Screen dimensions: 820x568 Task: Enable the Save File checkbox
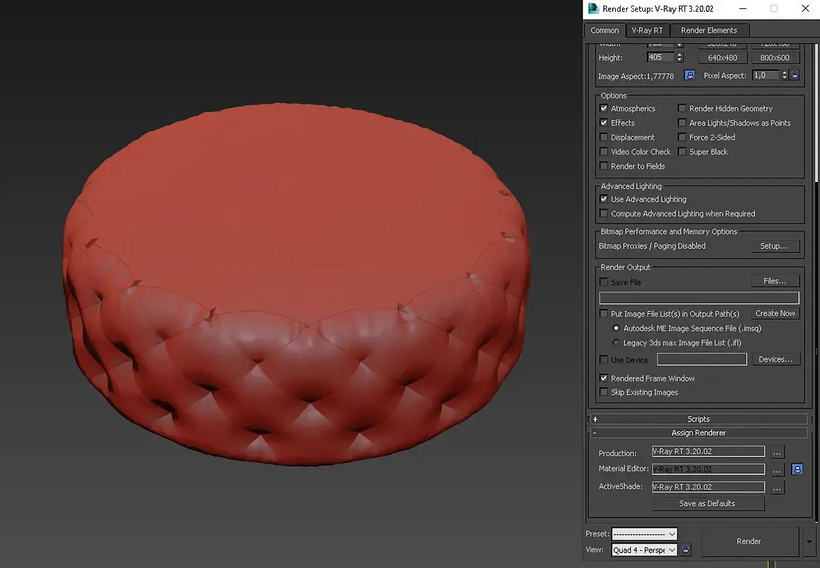pos(603,282)
